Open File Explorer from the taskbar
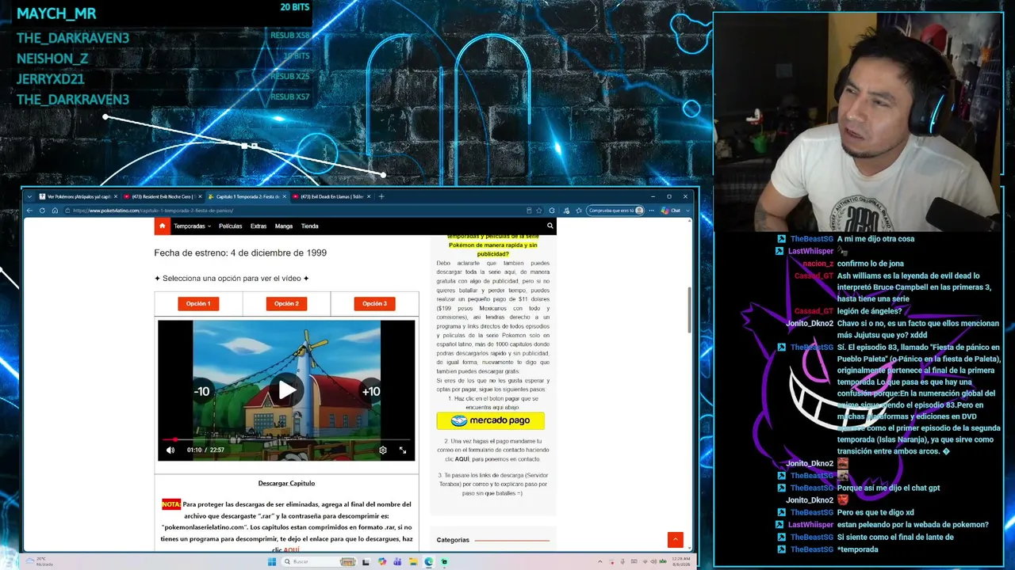The image size is (1015, 570). point(413,562)
